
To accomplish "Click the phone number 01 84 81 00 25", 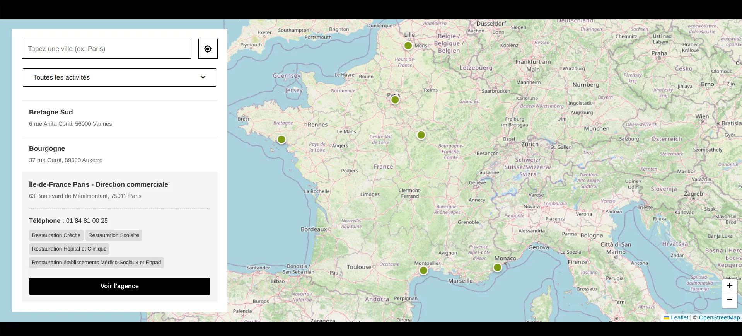I will pyautogui.click(x=87, y=221).
